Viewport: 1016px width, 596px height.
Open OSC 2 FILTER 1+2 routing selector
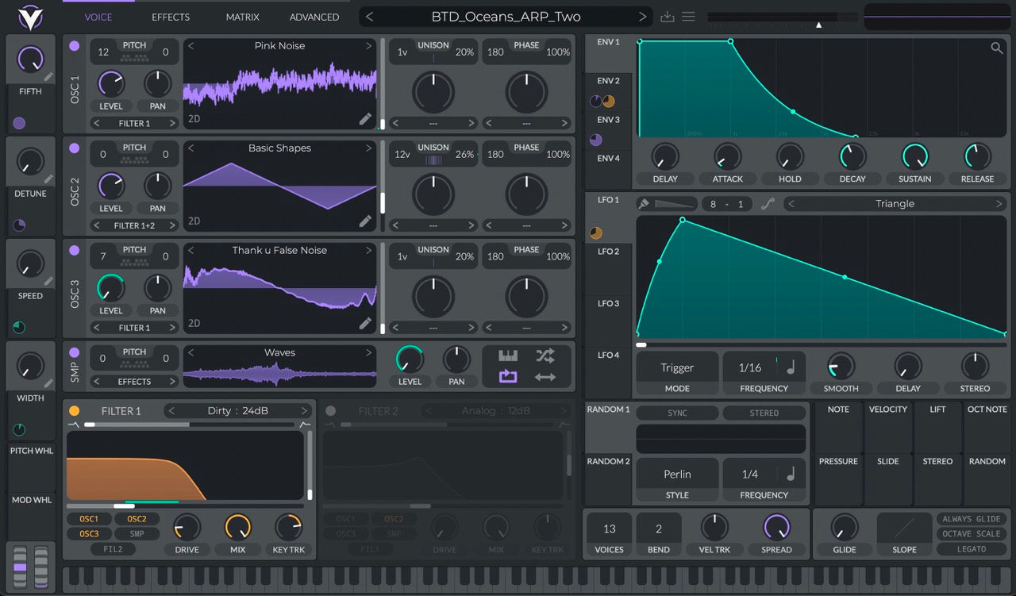(x=134, y=225)
